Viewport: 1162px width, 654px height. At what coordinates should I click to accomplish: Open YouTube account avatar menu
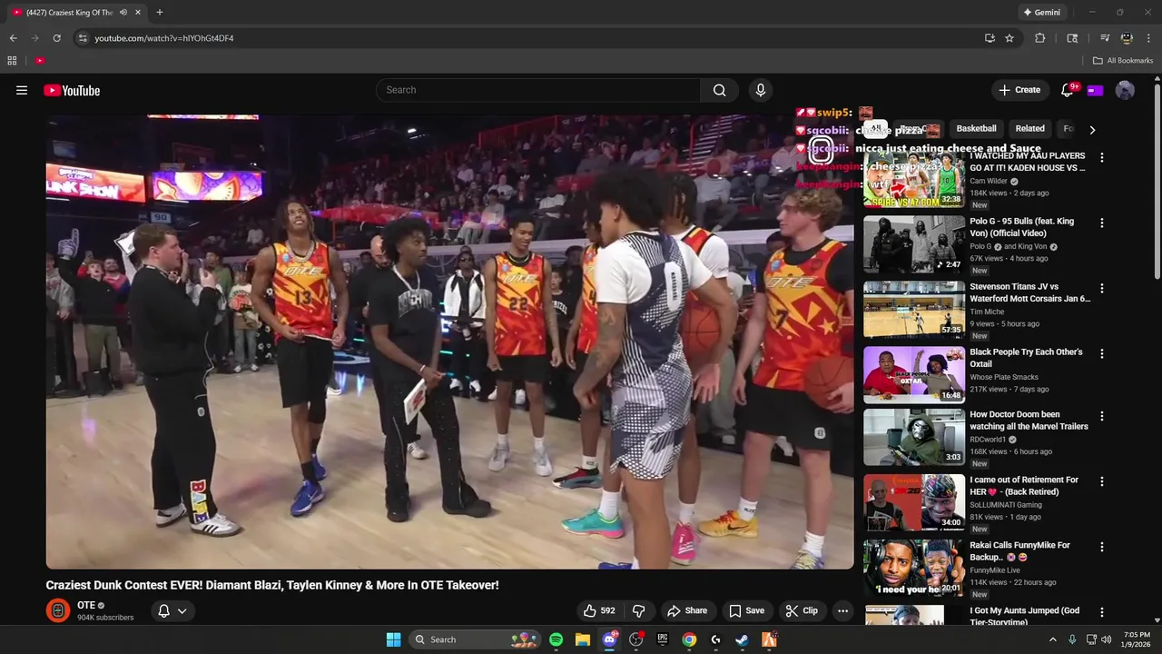point(1125,90)
